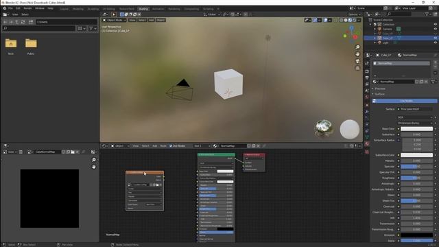Image resolution: width=439 pixels, height=247 pixels.
Task: Click the Principled BSDF surface shader field
Action: 415,109
